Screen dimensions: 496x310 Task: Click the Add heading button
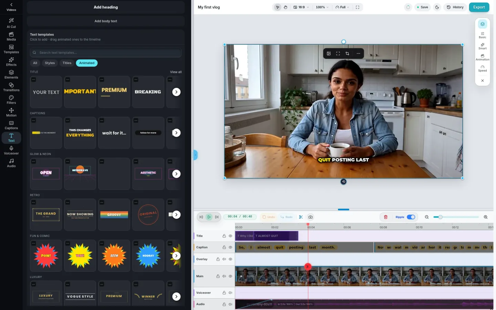coord(106,7)
